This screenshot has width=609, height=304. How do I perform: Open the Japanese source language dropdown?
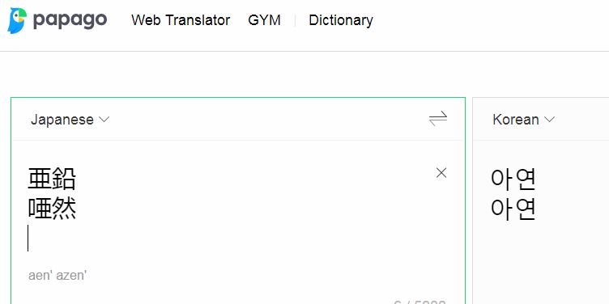70,120
